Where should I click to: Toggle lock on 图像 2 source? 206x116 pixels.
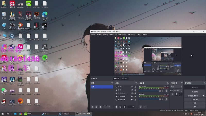click(x=135, y=87)
